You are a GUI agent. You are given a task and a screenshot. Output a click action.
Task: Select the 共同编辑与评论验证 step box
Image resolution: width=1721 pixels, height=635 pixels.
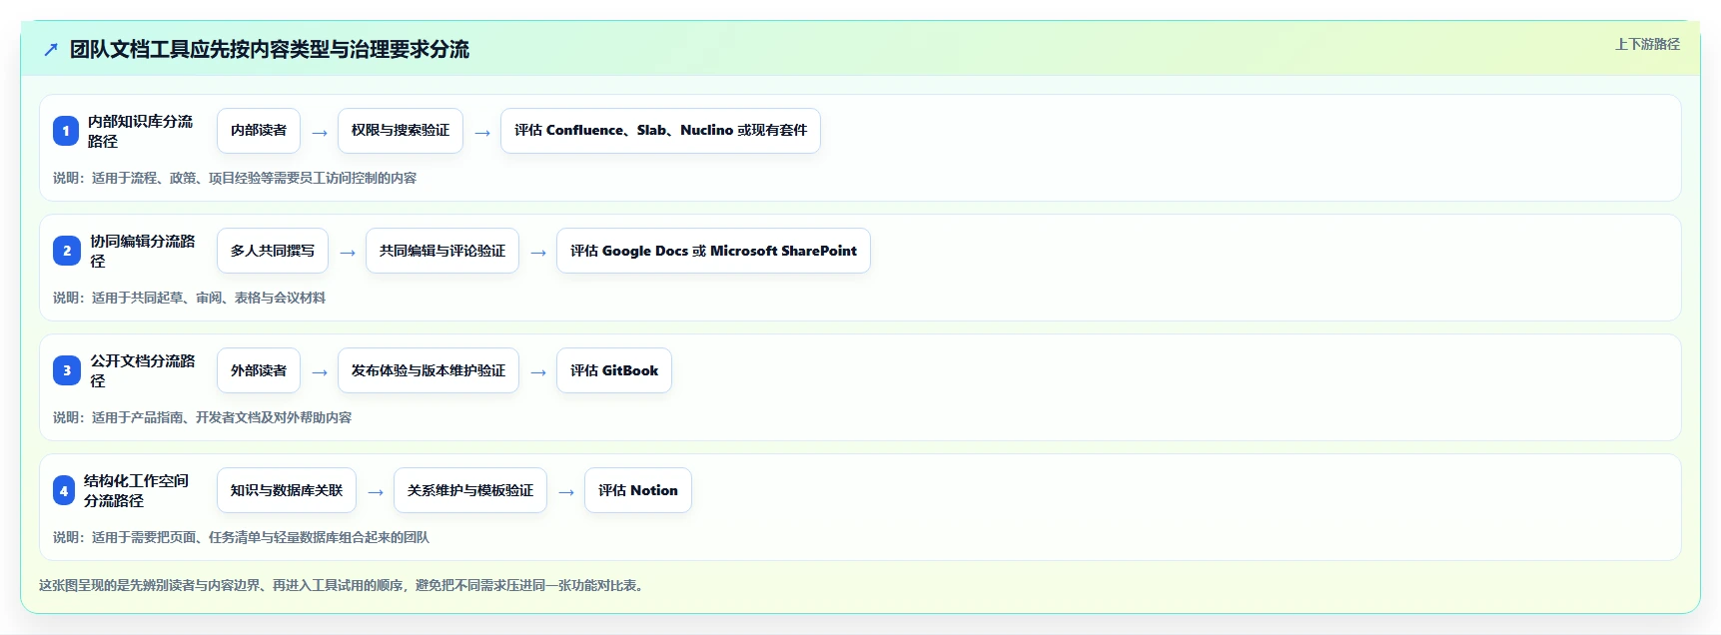[442, 251]
